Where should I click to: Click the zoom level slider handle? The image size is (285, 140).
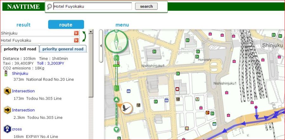coord(116,65)
